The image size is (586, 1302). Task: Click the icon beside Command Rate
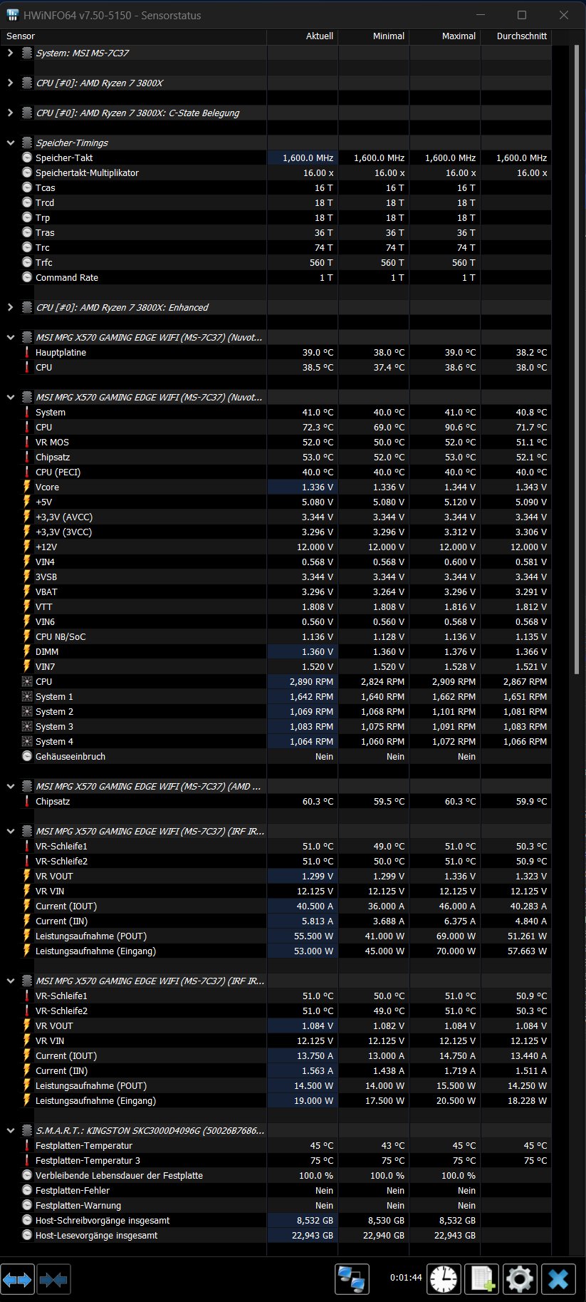click(x=27, y=277)
